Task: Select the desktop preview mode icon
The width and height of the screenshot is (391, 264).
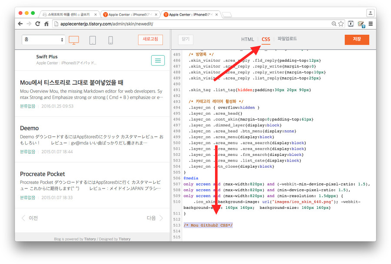Action: [x=74, y=40]
